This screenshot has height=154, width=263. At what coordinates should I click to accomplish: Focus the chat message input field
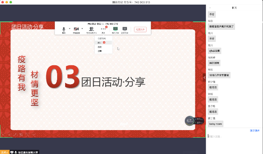tap(234, 136)
